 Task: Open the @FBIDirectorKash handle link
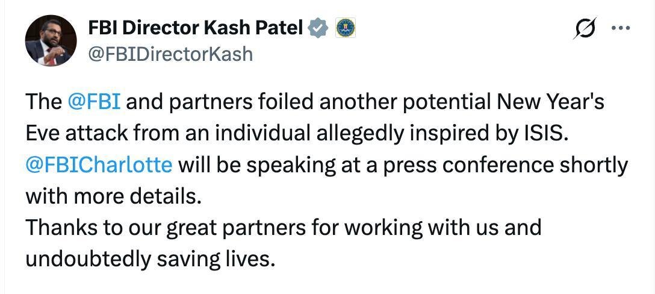pyautogui.click(x=170, y=54)
